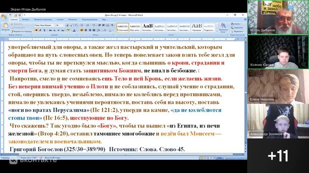Click the bulleted list icon
Viewport: 309px width, 173px height.
[82, 25]
